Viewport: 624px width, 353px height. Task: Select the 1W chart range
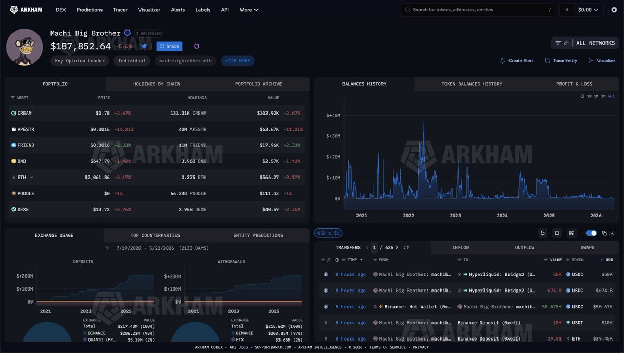[589, 96]
